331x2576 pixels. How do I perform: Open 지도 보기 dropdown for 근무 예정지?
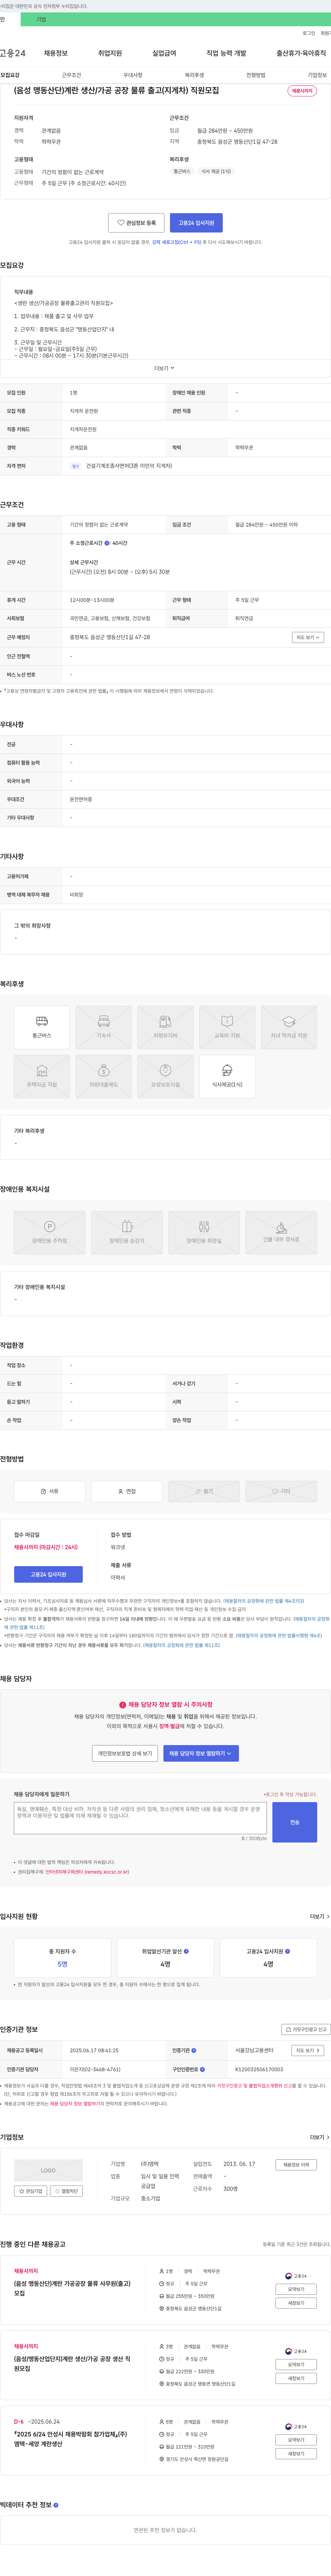pos(307,637)
